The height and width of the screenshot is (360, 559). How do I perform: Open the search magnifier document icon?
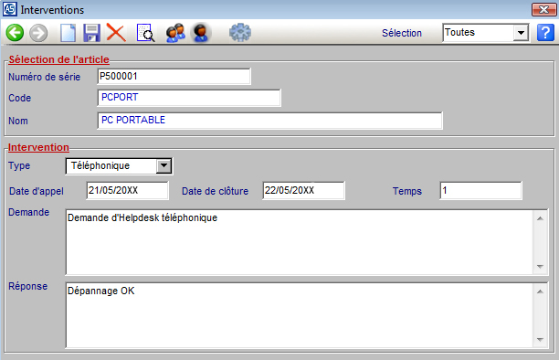point(145,33)
